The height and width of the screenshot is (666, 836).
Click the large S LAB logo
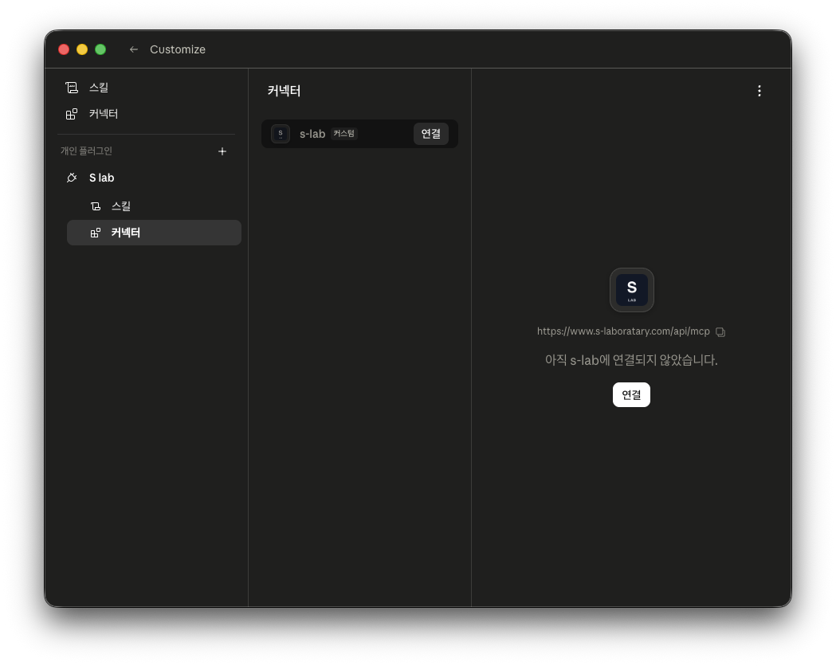coord(632,290)
